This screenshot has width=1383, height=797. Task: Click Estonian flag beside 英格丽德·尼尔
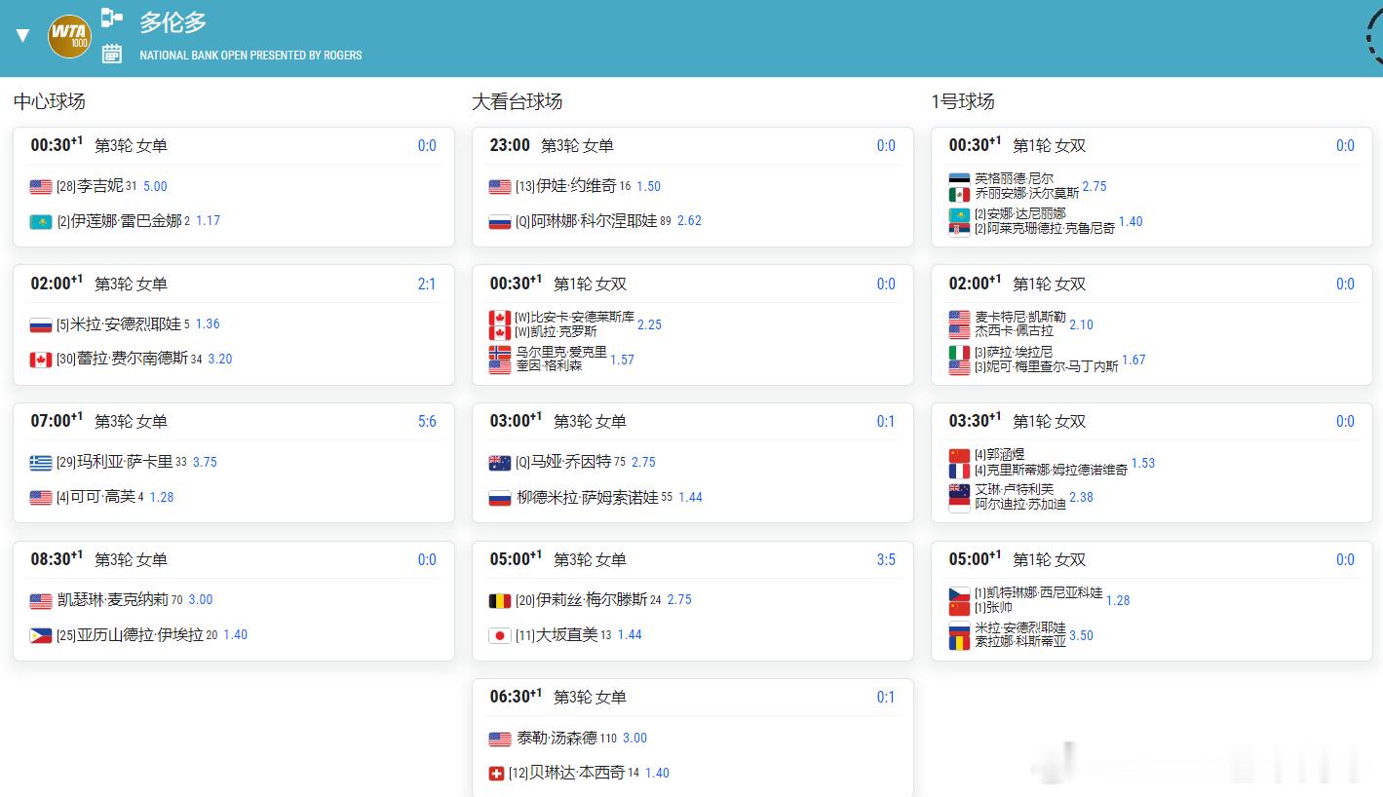[x=959, y=179]
